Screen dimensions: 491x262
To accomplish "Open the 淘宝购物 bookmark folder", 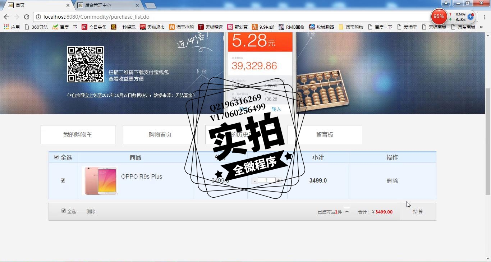I will pyautogui.click(x=350, y=27).
